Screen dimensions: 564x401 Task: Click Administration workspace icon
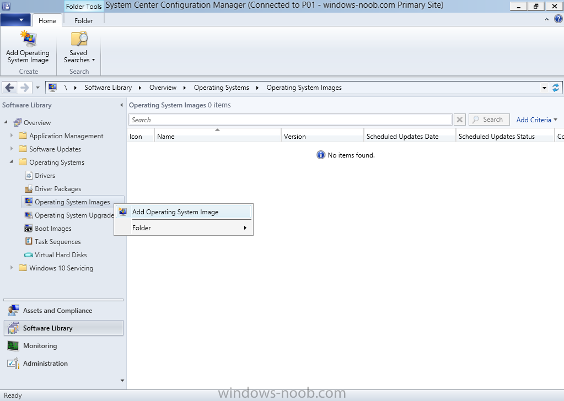coord(13,364)
